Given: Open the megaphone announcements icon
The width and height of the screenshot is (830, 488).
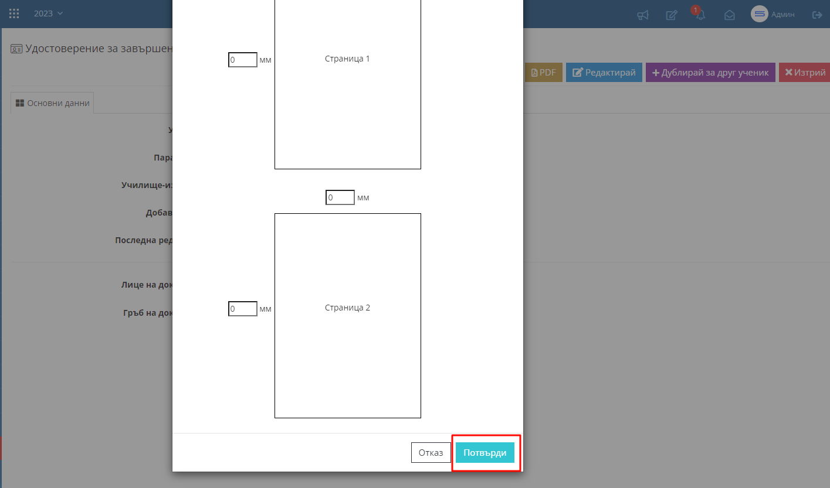Looking at the screenshot, I should [642, 15].
